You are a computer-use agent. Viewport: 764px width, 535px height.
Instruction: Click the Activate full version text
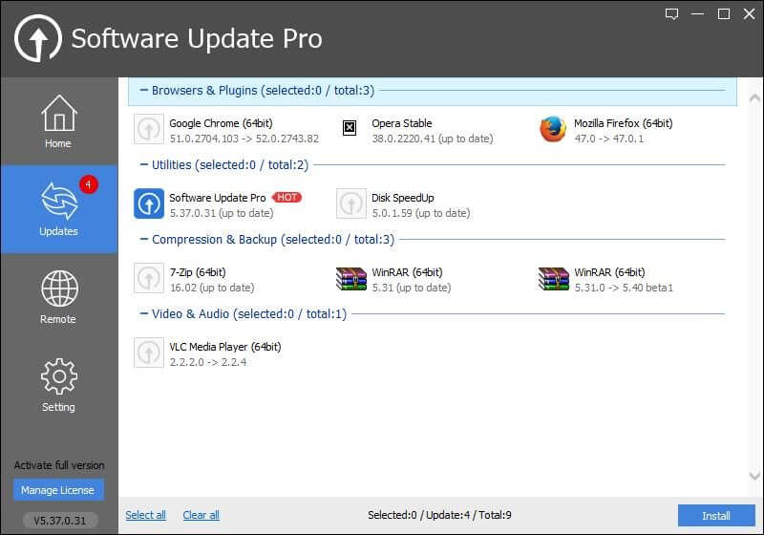tap(59, 465)
